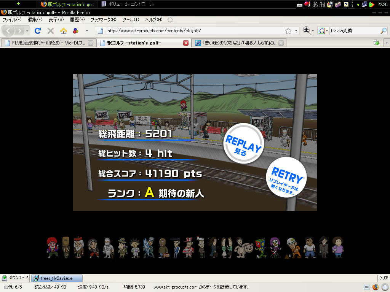The width and height of the screenshot is (390, 292).
Task: Open the list all tabs dropdown
Action: pyautogui.click(x=387, y=43)
